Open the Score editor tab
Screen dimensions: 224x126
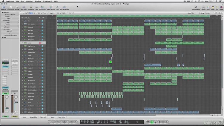[x=53, y=117]
